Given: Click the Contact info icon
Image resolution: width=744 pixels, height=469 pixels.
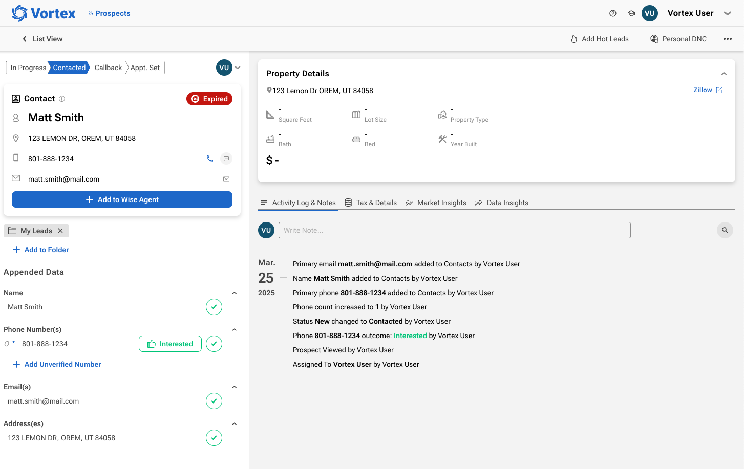Looking at the screenshot, I should tap(62, 99).
